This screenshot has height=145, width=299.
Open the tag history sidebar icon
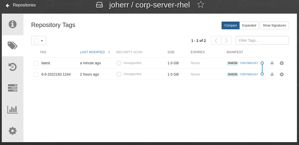[x=13, y=67]
